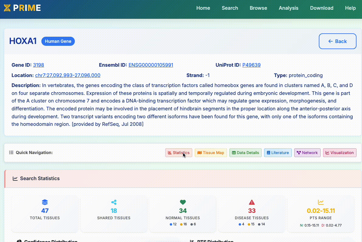Click the PRIME hourglass logo icon
Image resolution: width=362 pixels, height=242 pixels.
tap(7, 8)
